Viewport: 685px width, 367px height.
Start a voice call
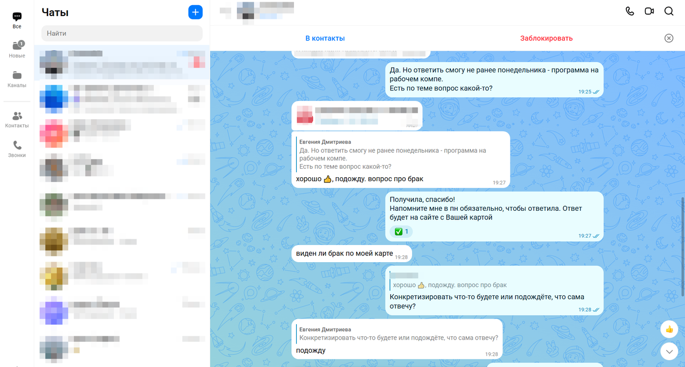(630, 11)
